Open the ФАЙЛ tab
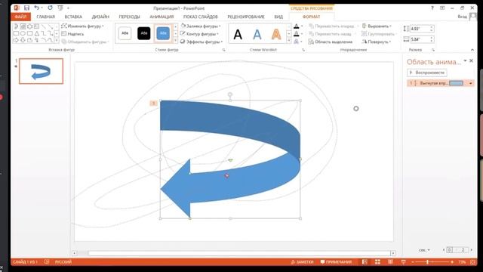This screenshot has height=272, width=483. click(20, 17)
